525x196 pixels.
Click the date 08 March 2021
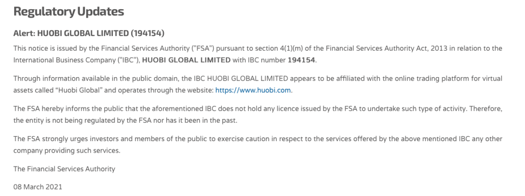(x=37, y=187)
